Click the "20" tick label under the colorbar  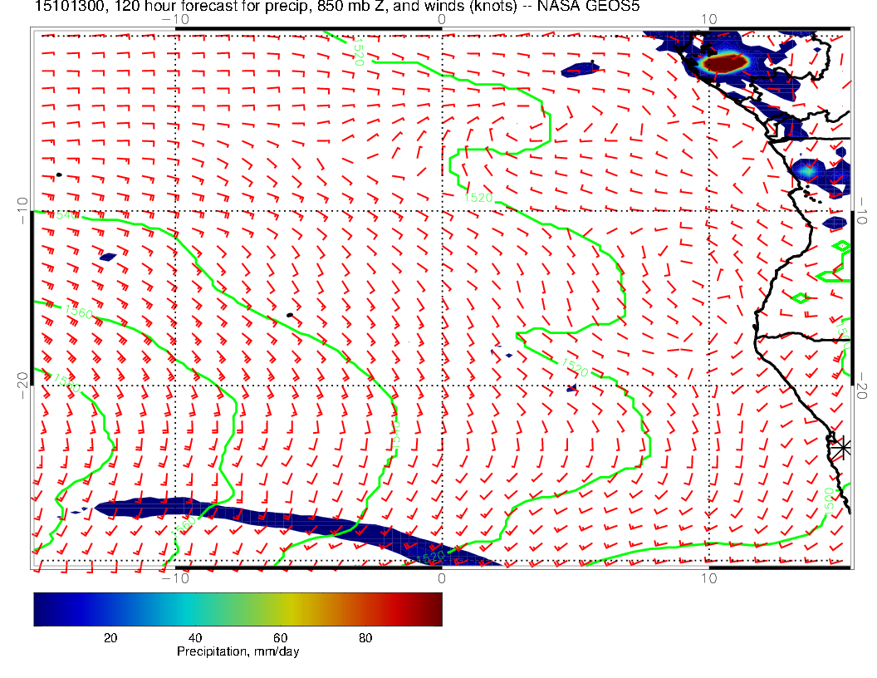[109, 638]
